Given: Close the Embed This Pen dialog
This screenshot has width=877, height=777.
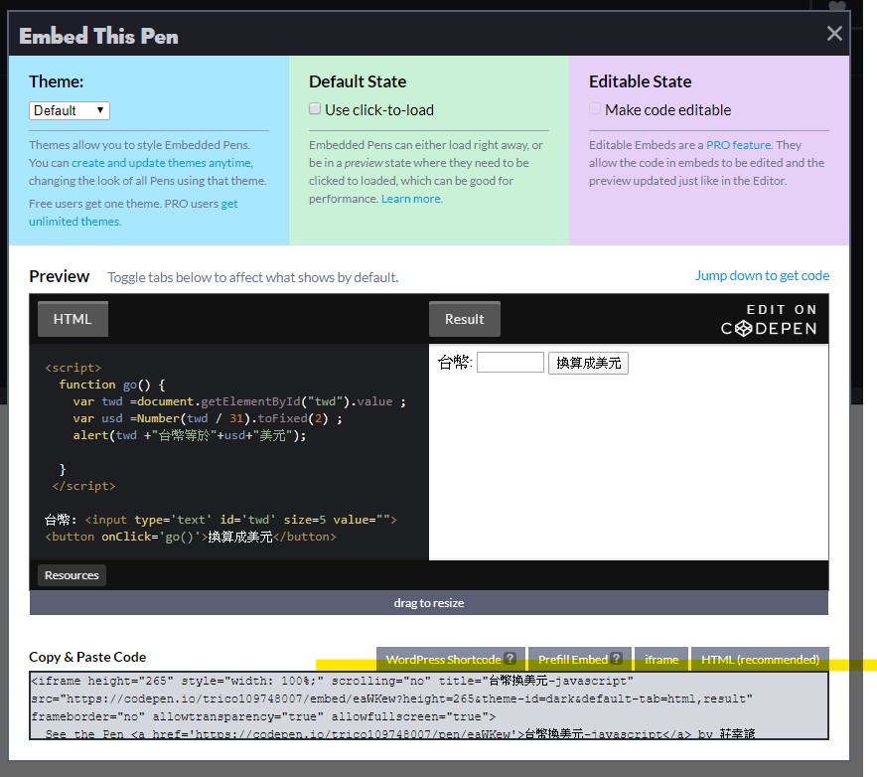Looking at the screenshot, I should [x=834, y=34].
